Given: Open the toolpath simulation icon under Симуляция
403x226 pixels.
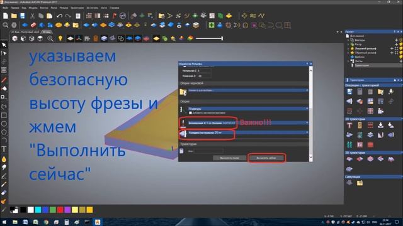Looking at the screenshot, I should pos(349,183).
